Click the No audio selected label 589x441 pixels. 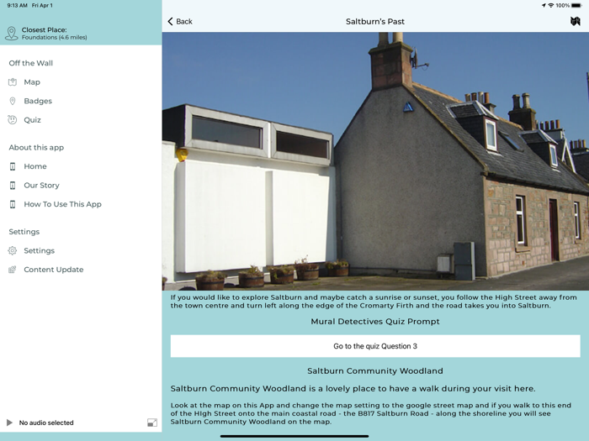46,423
